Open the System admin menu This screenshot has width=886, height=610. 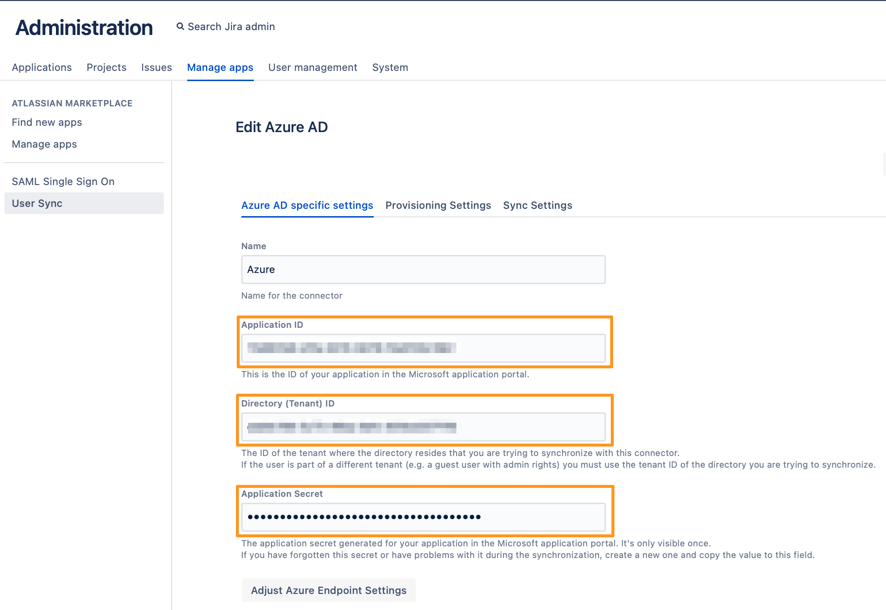(390, 68)
